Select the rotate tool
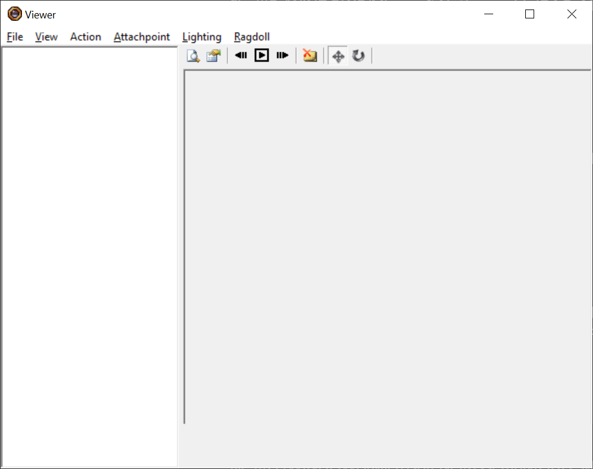 click(x=358, y=56)
